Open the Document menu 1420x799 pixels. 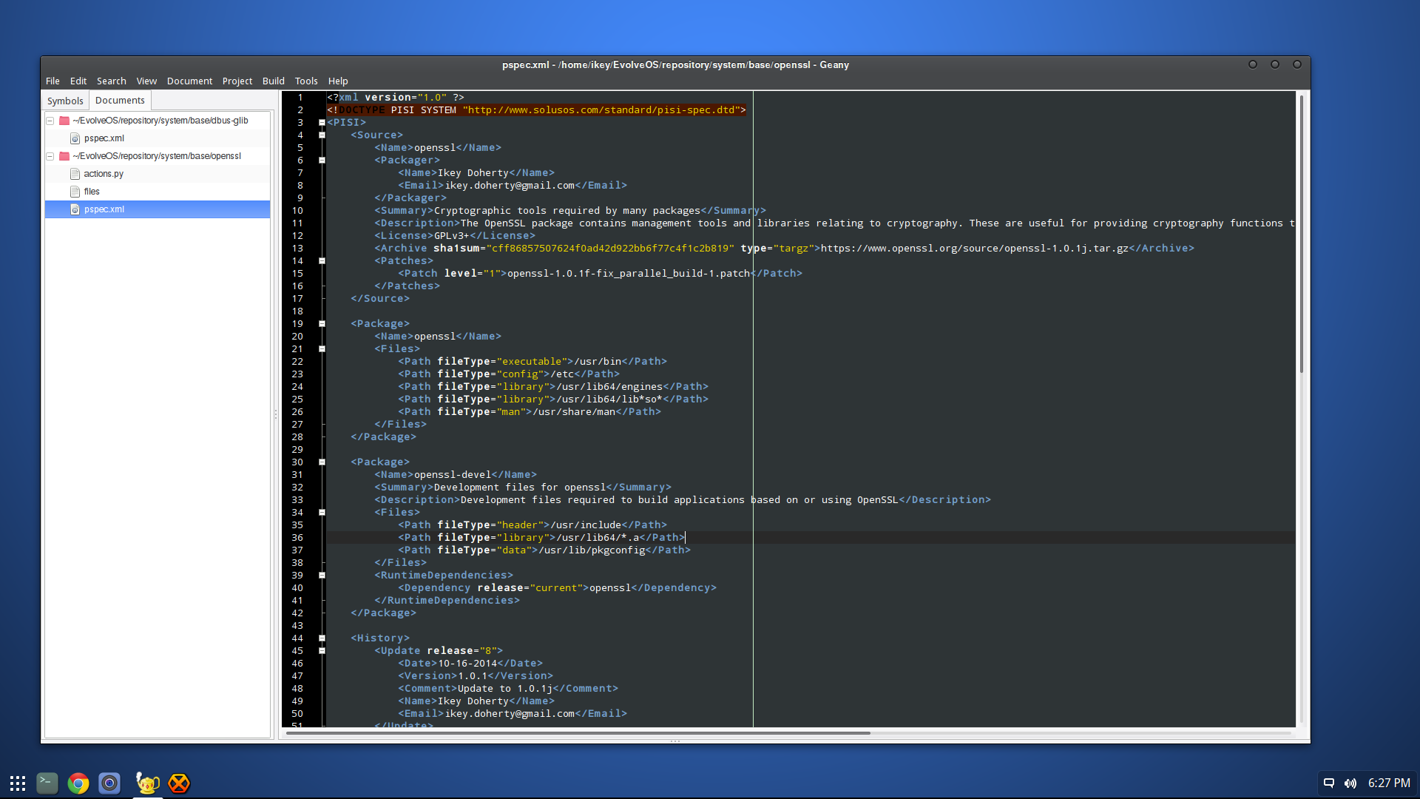click(189, 81)
